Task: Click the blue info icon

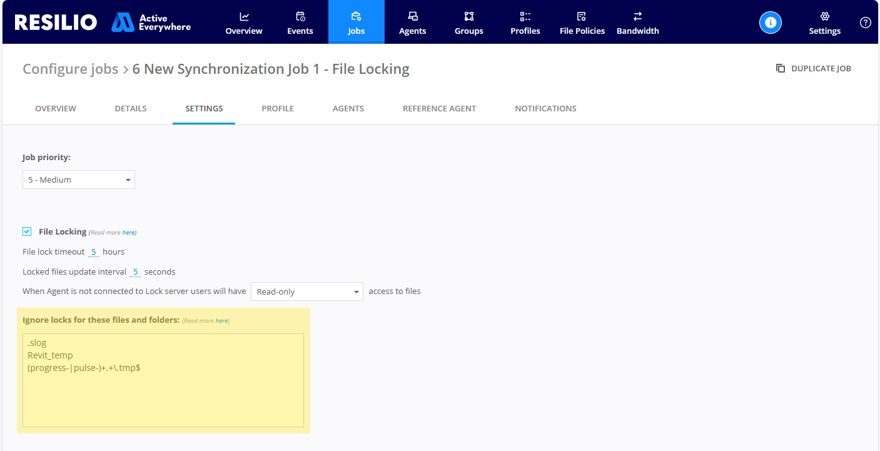Action: click(770, 22)
